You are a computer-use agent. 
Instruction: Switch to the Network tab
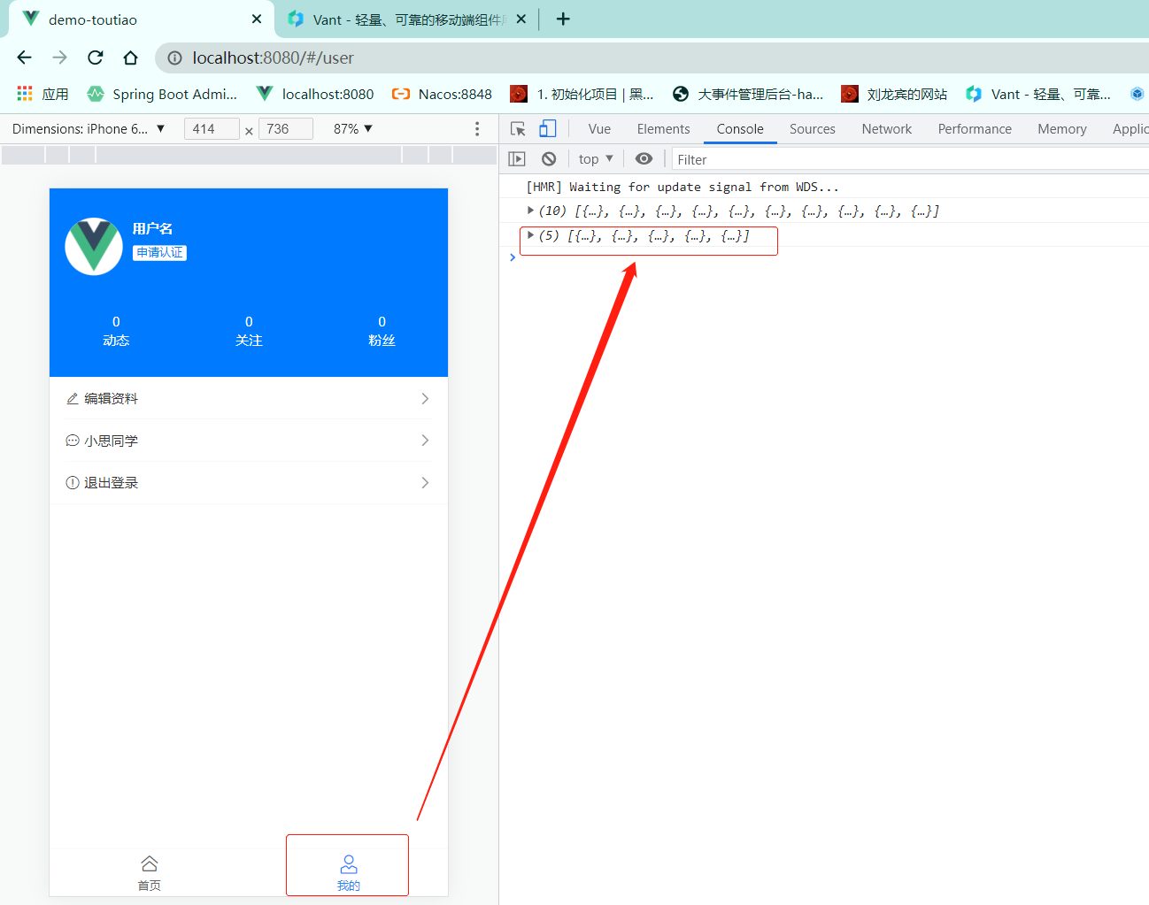pos(886,129)
